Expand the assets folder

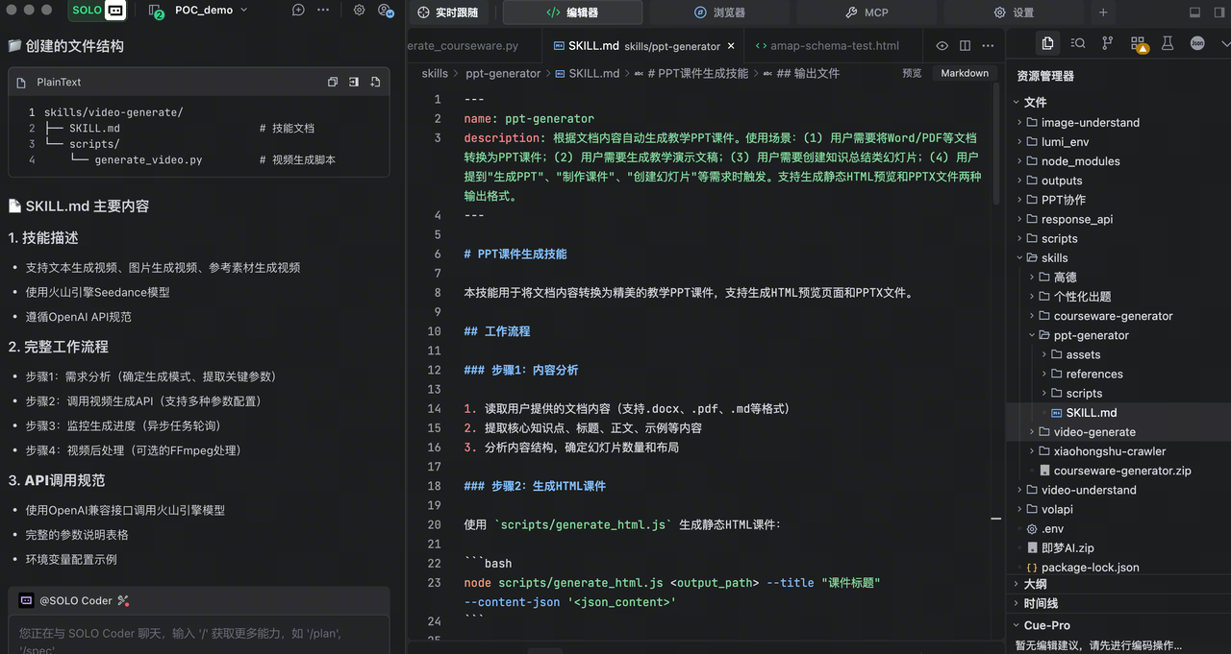pyautogui.click(x=1118, y=354)
